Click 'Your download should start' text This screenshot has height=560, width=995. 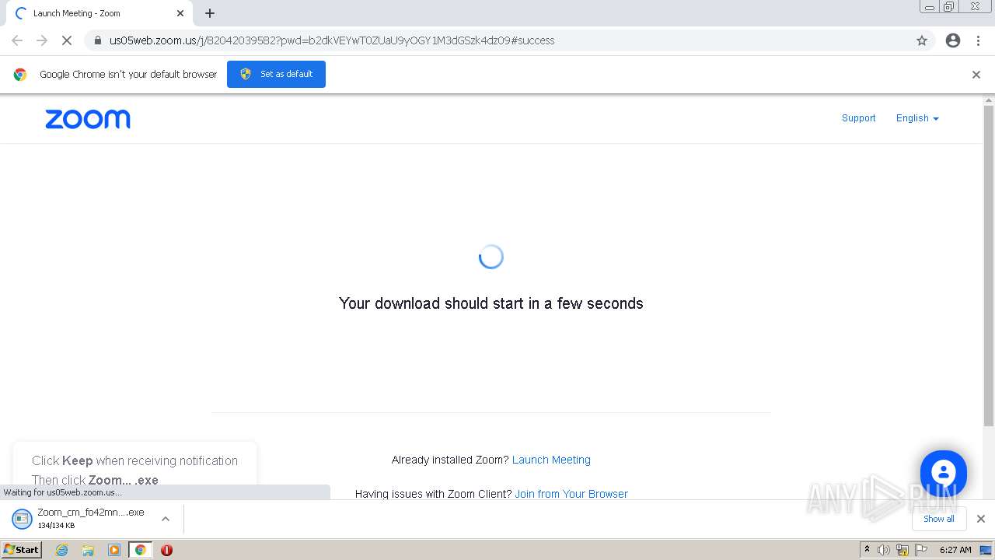pos(491,303)
